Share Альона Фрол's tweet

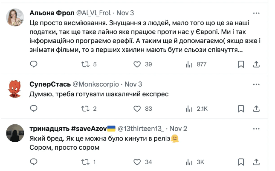point(256,64)
